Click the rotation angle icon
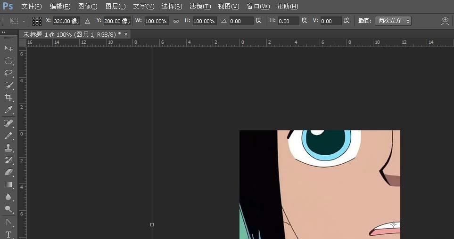454x239 pixels. click(x=224, y=21)
